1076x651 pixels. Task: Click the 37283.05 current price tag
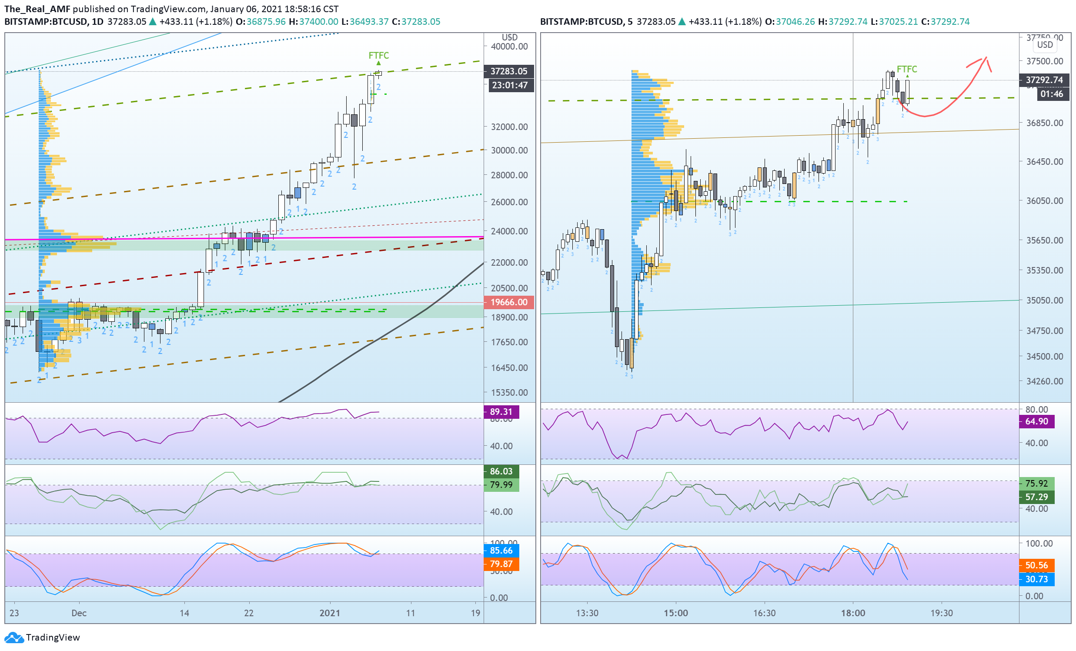509,71
